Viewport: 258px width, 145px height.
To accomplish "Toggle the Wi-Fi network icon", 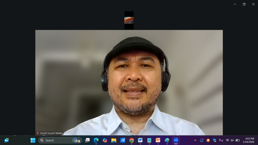I will (227, 140).
